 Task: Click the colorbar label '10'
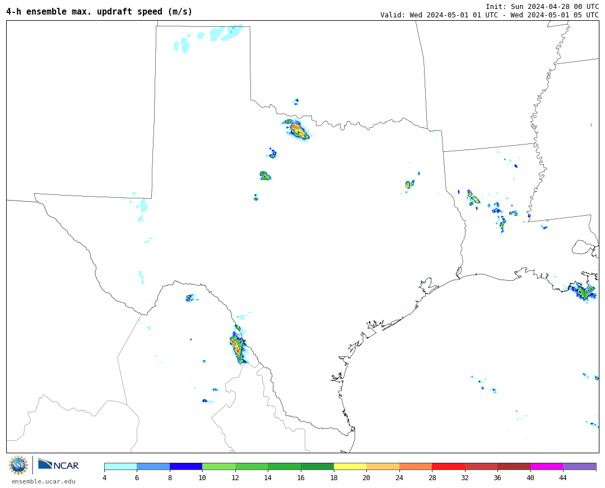[x=202, y=477]
